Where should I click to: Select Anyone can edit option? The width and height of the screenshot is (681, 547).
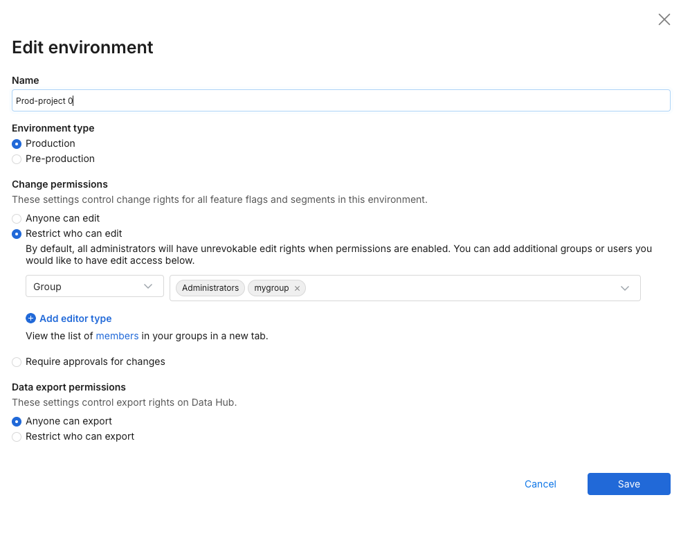click(17, 219)
